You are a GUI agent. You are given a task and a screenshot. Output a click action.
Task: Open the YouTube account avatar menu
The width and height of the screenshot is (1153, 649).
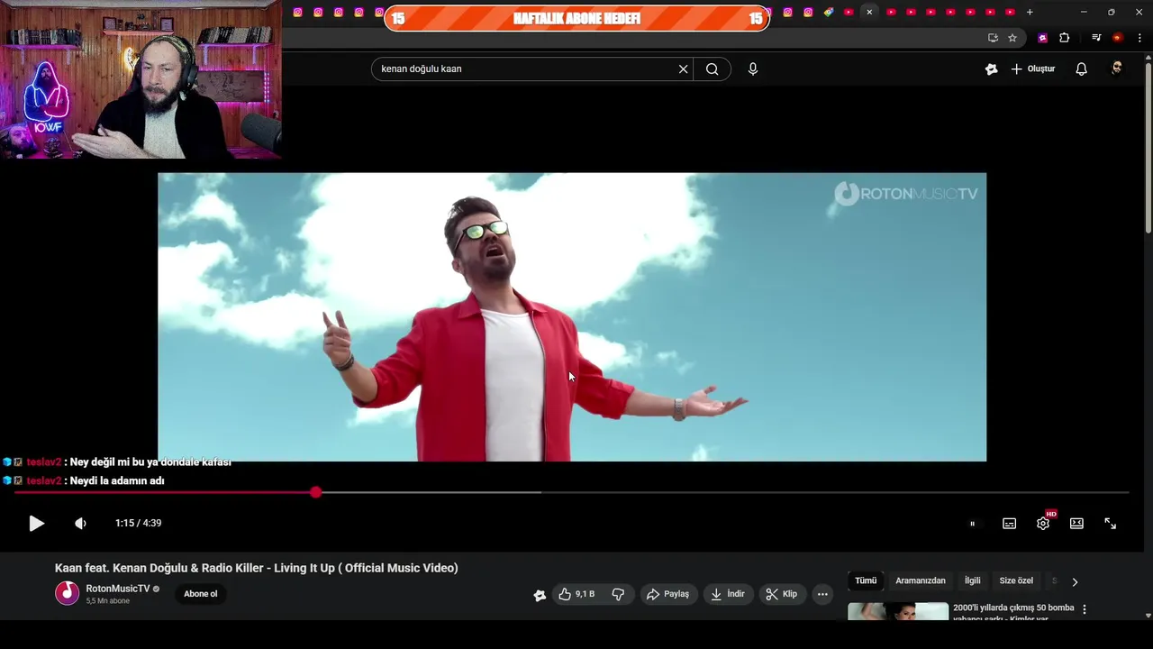(x=1117, y=69)
